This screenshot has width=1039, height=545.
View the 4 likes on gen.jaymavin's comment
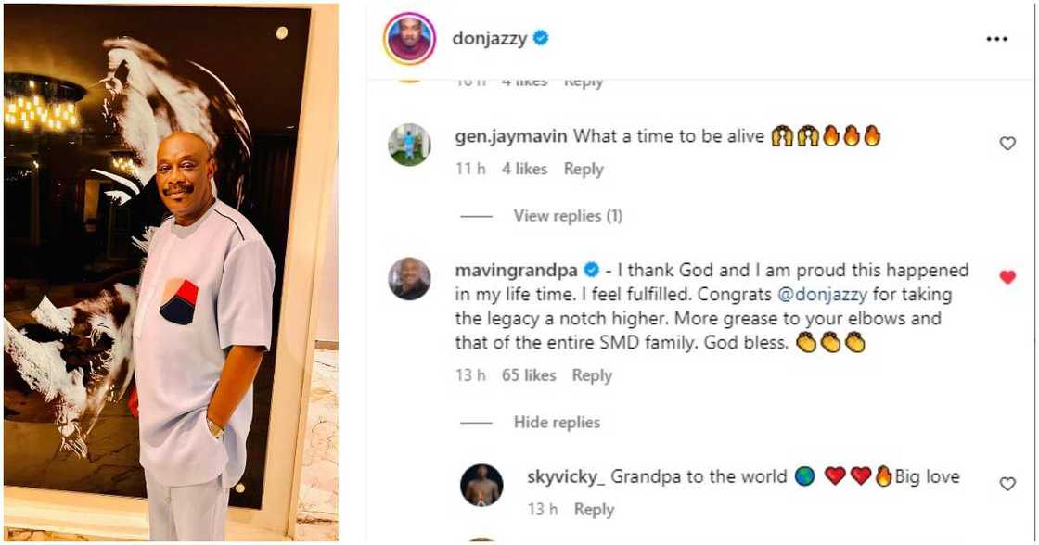(x=525, y=170)
